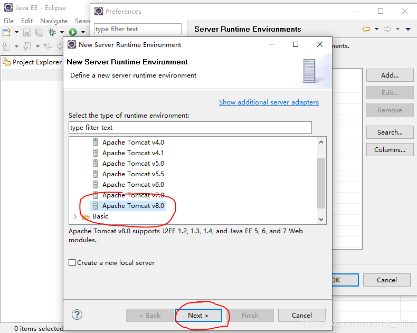
Task: Click the Add... button in Preferences
Action: pos(390,75)
